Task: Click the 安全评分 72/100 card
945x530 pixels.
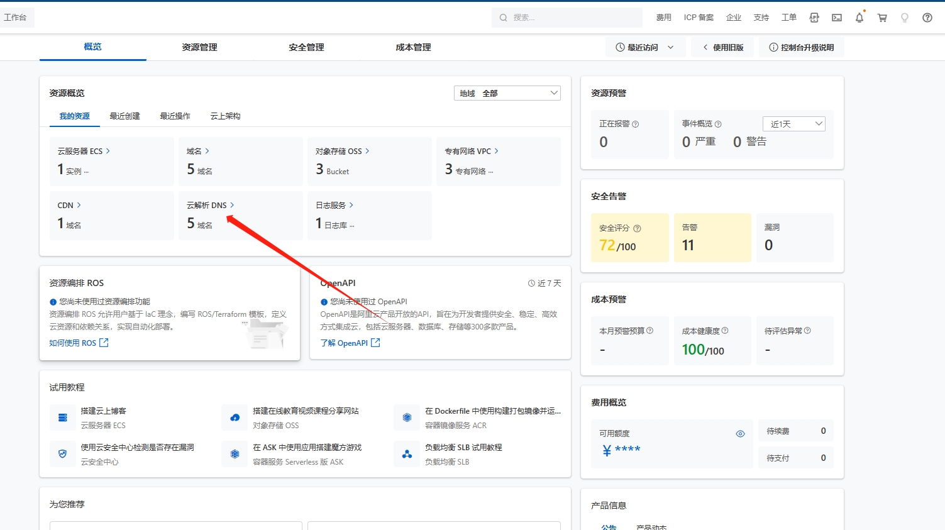Action: tap(630, 238)
